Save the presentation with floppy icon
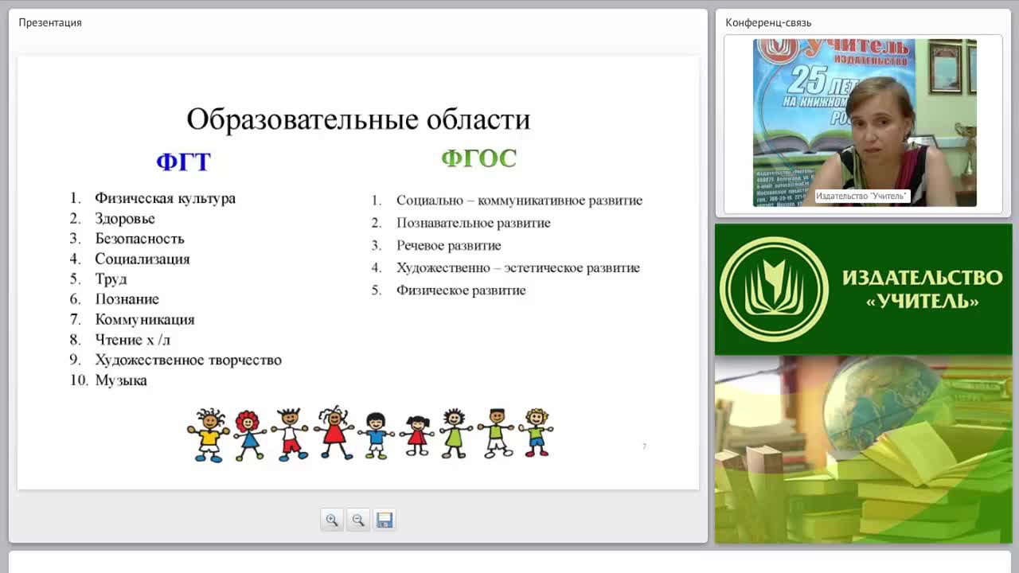The height and width of the screenshot is (573, 1019). 385,520
